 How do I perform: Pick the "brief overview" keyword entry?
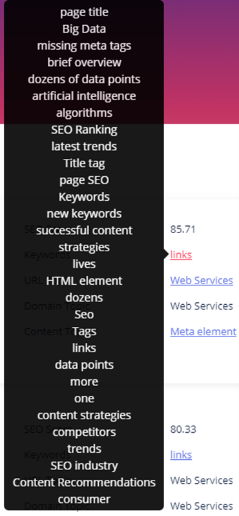(x=84, y=63)
